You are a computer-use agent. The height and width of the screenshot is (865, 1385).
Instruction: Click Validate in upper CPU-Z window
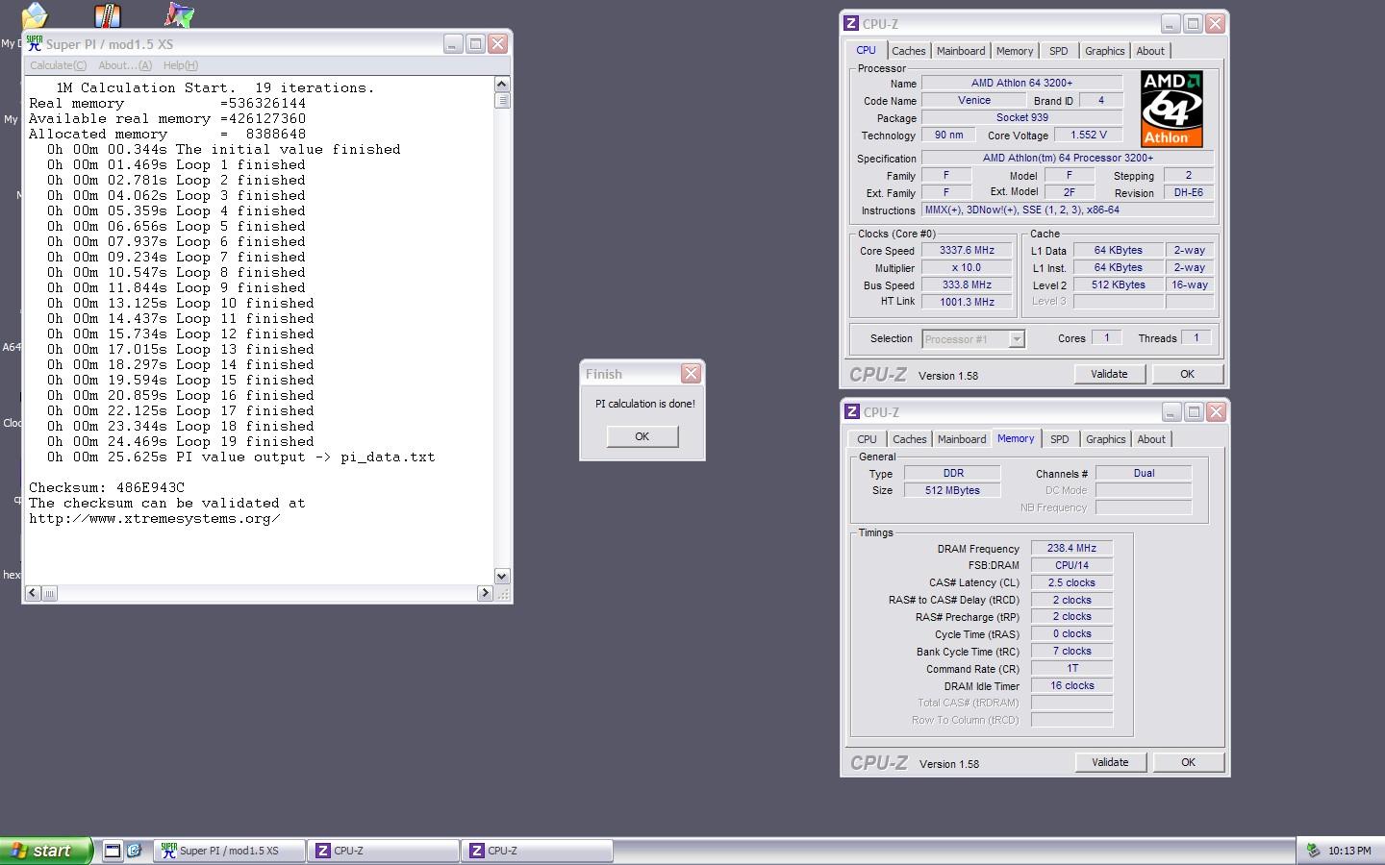1109,374
